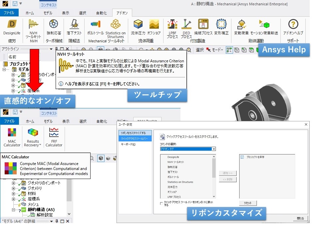Open the ボルトツール add-on
The width and height of the screenshot is (312, 225).
pyautogui.click(x=96, y=27)
